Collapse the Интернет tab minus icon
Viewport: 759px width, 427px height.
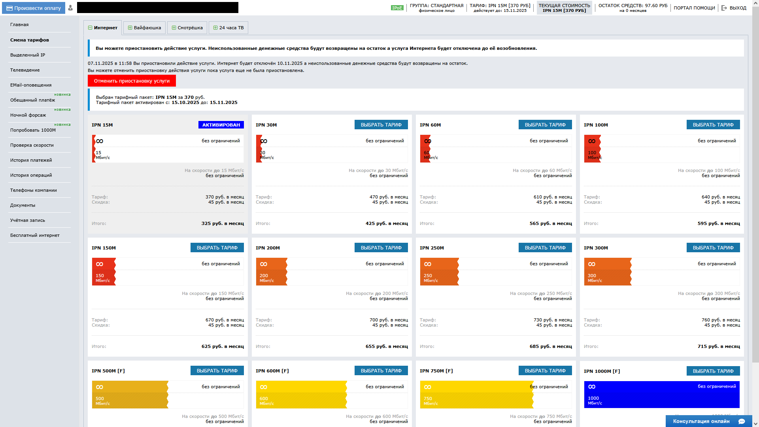pos(90,28)
